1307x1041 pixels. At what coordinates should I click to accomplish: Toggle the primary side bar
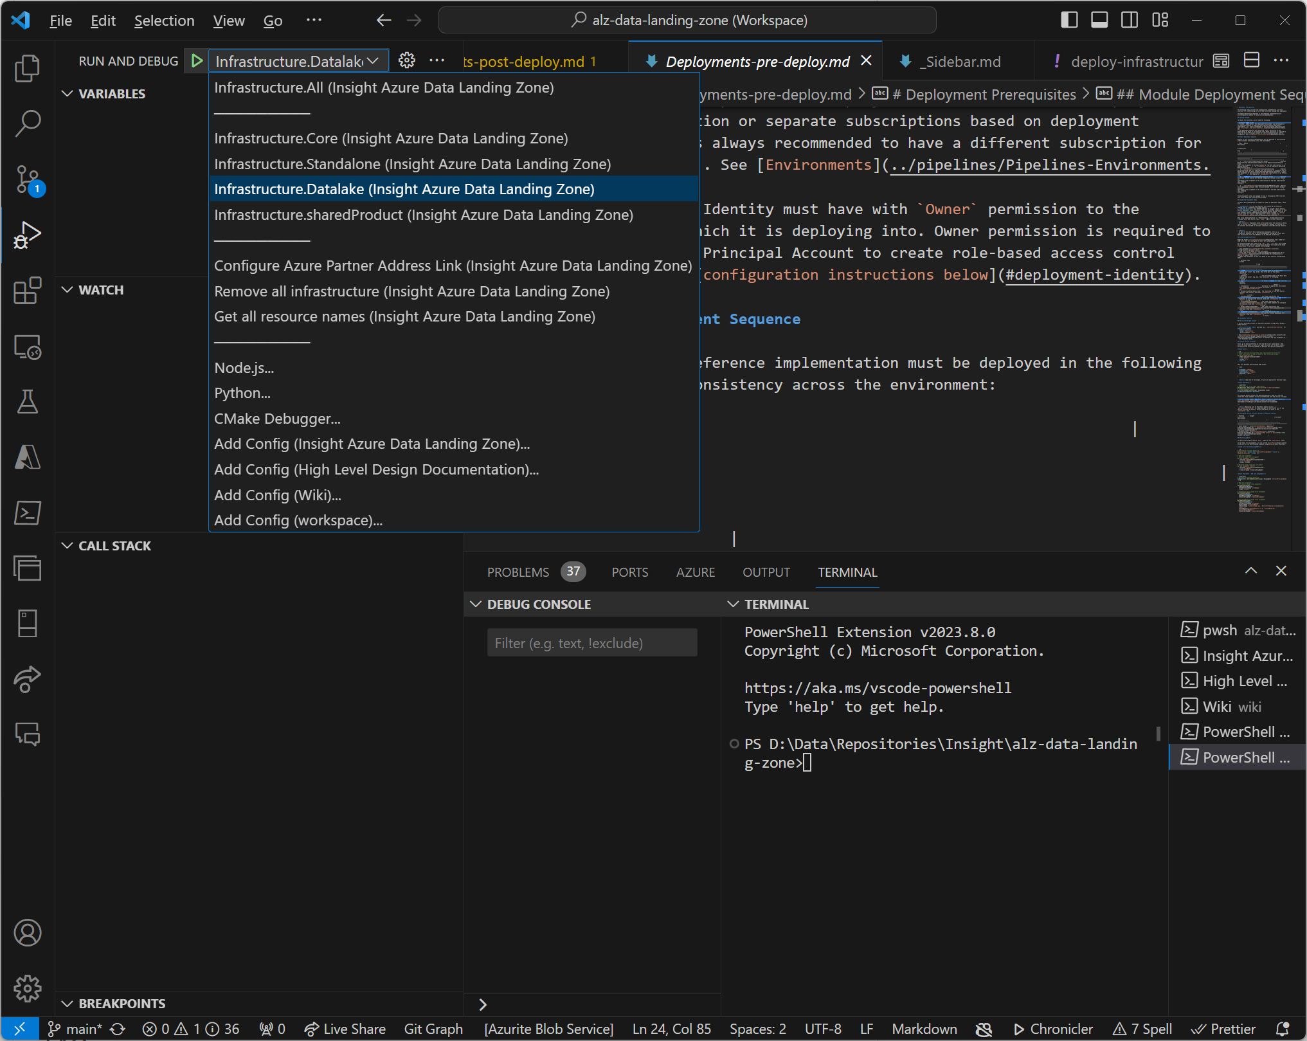pos(1069,21)
